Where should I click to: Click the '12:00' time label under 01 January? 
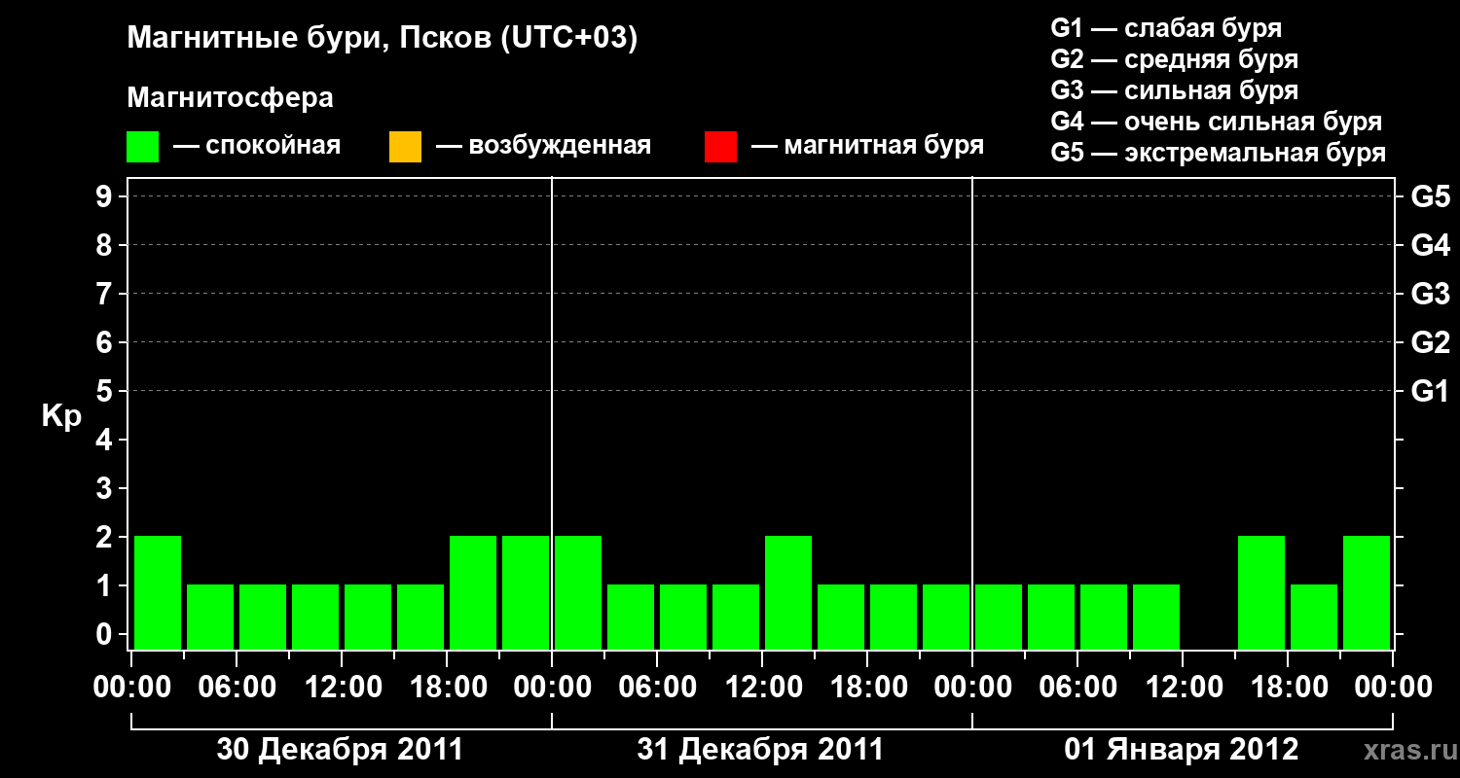(1183, 688)
